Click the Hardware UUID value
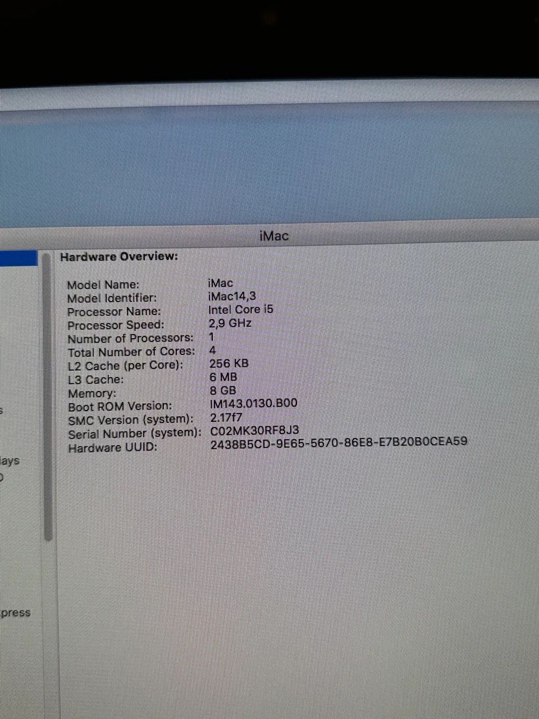 (x=339, y=443)
